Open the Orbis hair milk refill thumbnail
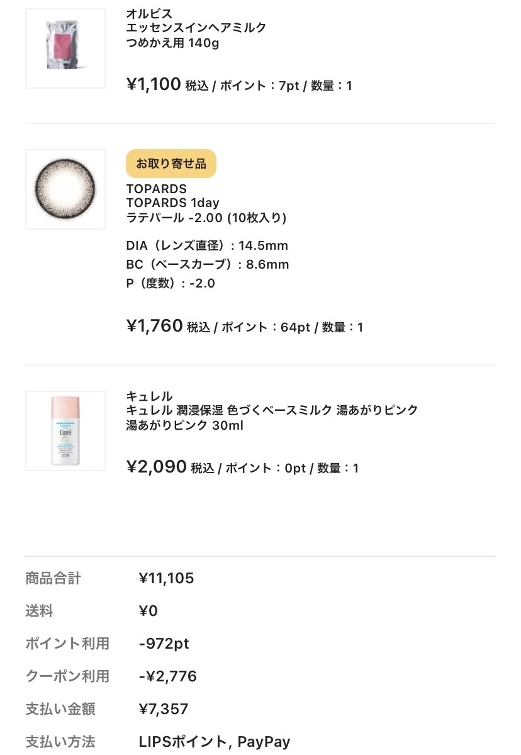Screen dimensions: 521x755 tap(65, 48)
